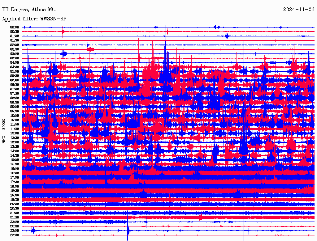Select the 01:00 time label

coord(15,36)
